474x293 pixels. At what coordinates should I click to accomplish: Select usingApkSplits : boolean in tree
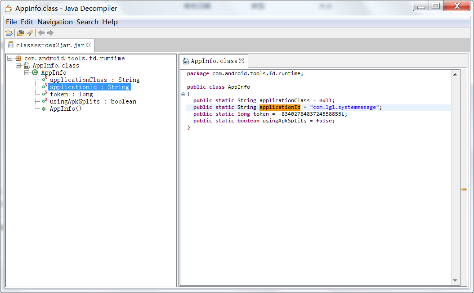[93, 101]
